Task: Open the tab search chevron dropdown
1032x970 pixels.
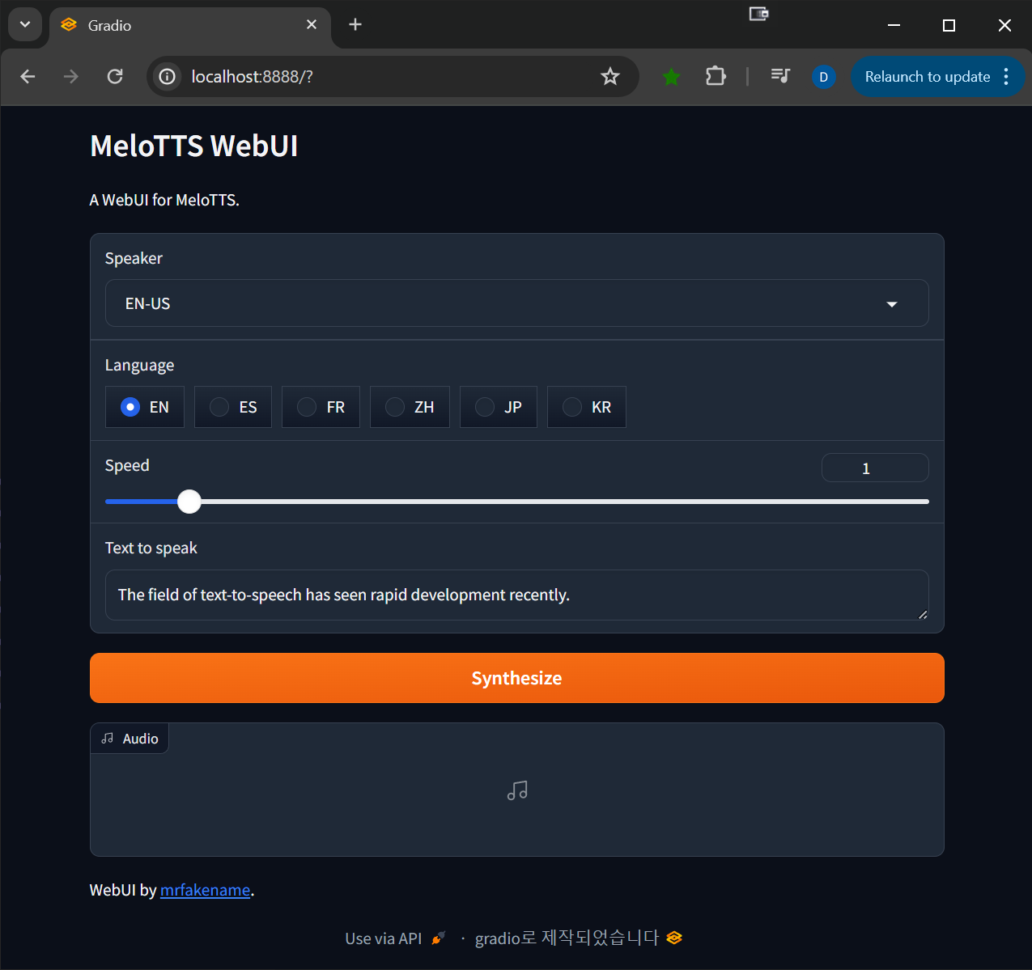Action: [x=24, y=24]
